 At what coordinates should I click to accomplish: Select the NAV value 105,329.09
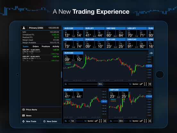coord(54,32)
